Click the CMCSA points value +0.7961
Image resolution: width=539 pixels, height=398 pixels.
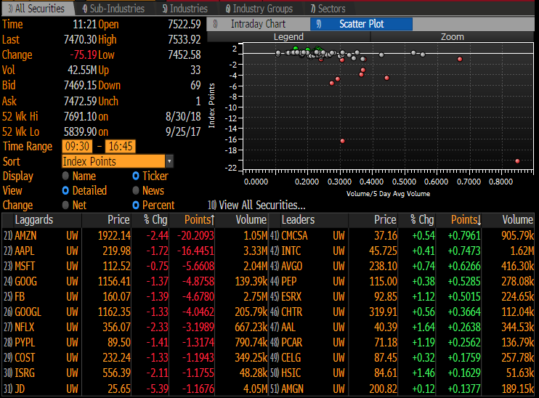click(464, 236)
